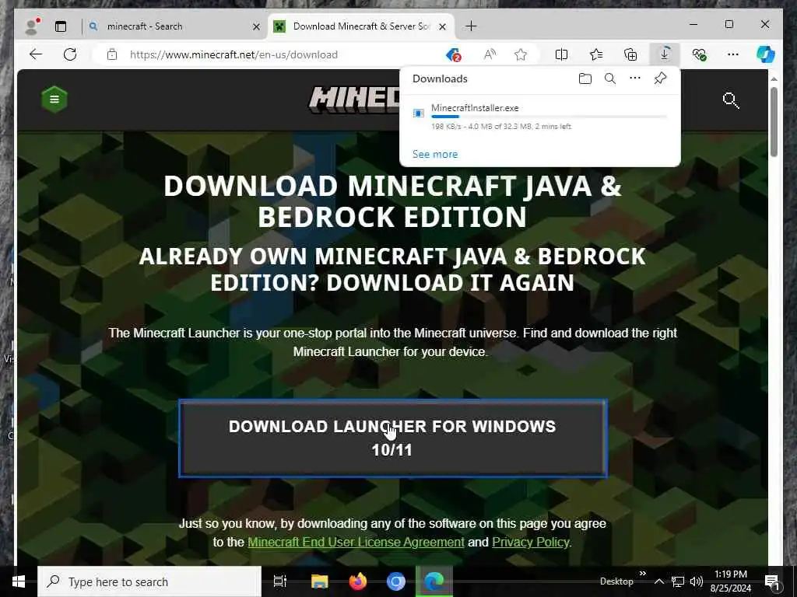Screen dimensions: 797x597
Task: Click the page vertical scrollbar thumb
Action: [774, 122]
